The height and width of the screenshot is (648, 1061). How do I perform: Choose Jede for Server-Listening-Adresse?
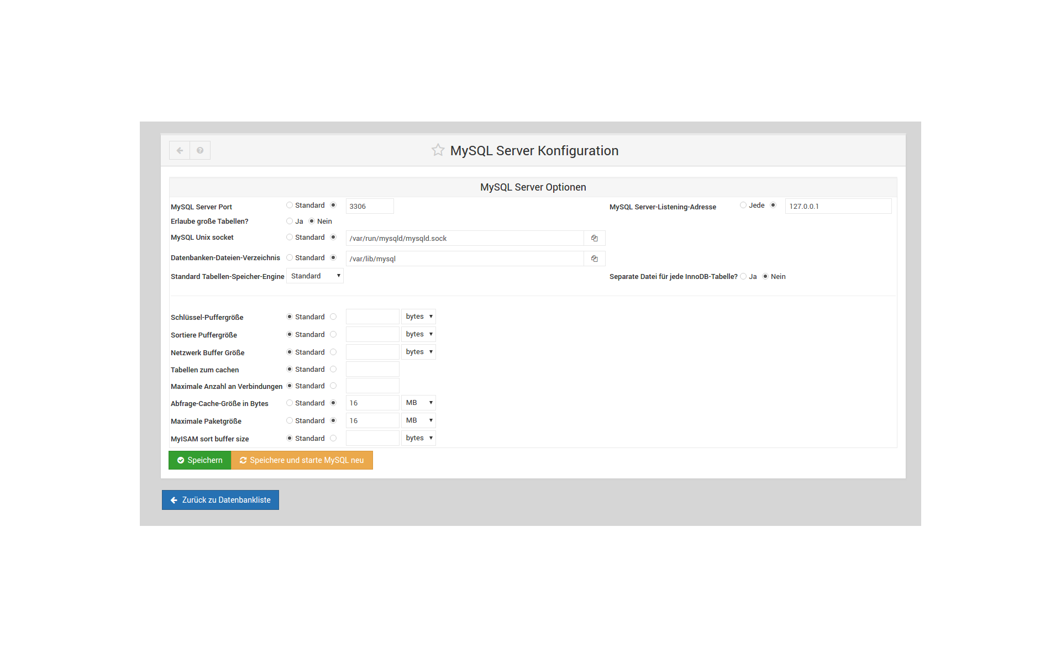[743, 205]
